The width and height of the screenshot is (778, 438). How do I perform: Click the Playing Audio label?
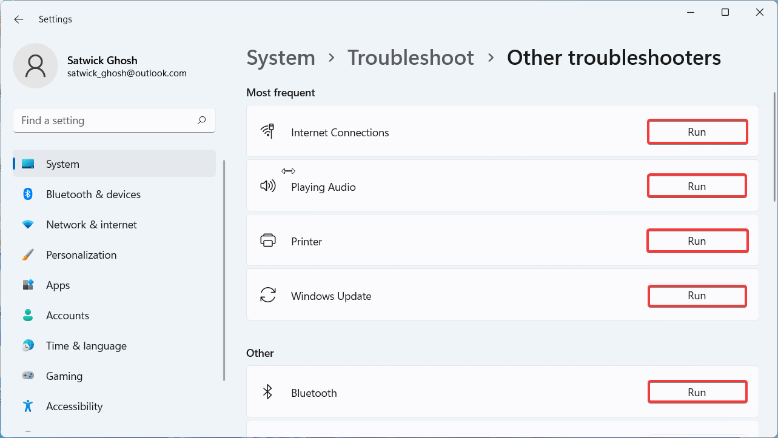coord(323,187)
